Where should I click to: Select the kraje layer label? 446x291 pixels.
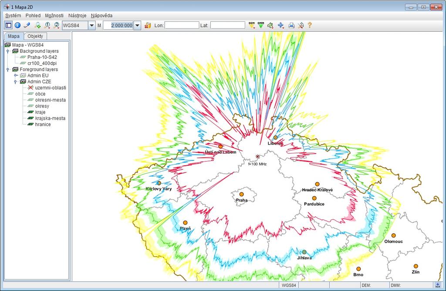tap(40, 112)
